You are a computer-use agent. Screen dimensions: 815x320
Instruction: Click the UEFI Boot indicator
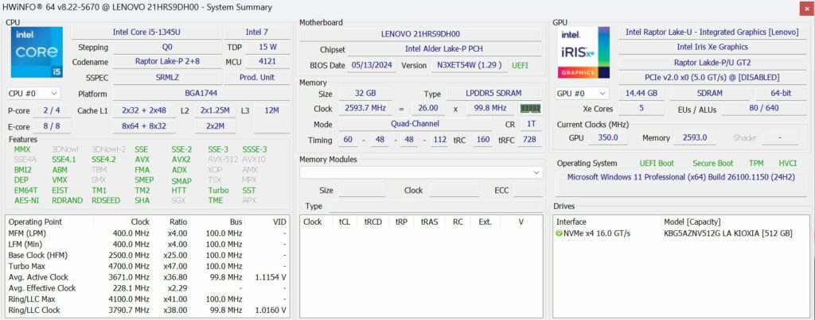[657, 164]
